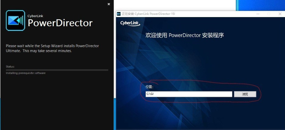Image resolution: width=285 pixels, height=130 pixels.
Task: Click the '正在安装 CyberLink PowerDirector 19' window title
Action: pyautogui.click(x=148, y=14)
